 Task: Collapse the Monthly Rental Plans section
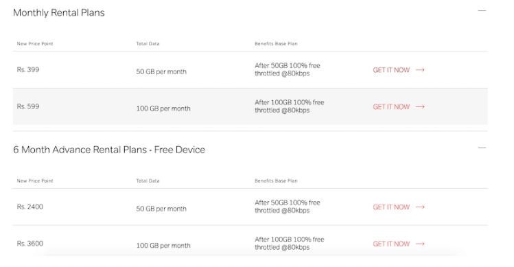(482, 11)
